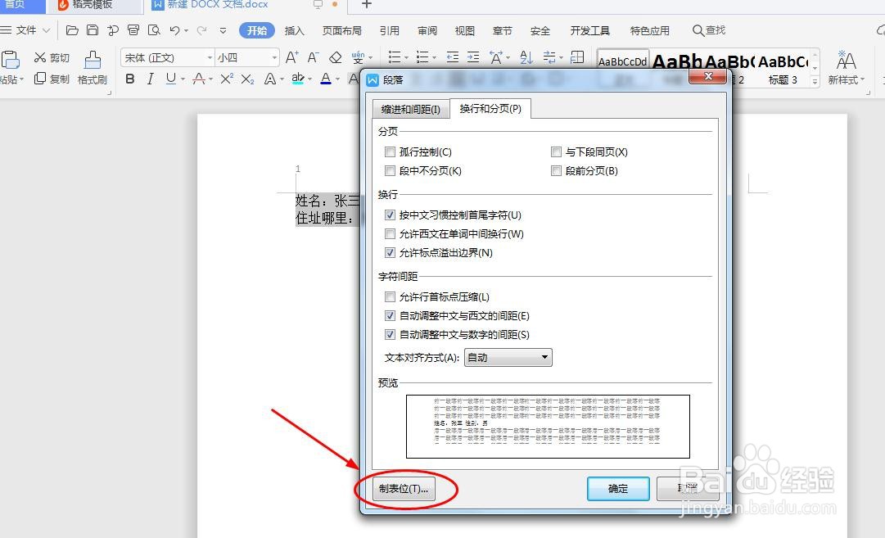Expand the 文件 menu dropdown arrow
885x538 pixels.
(x=47, y=30)
